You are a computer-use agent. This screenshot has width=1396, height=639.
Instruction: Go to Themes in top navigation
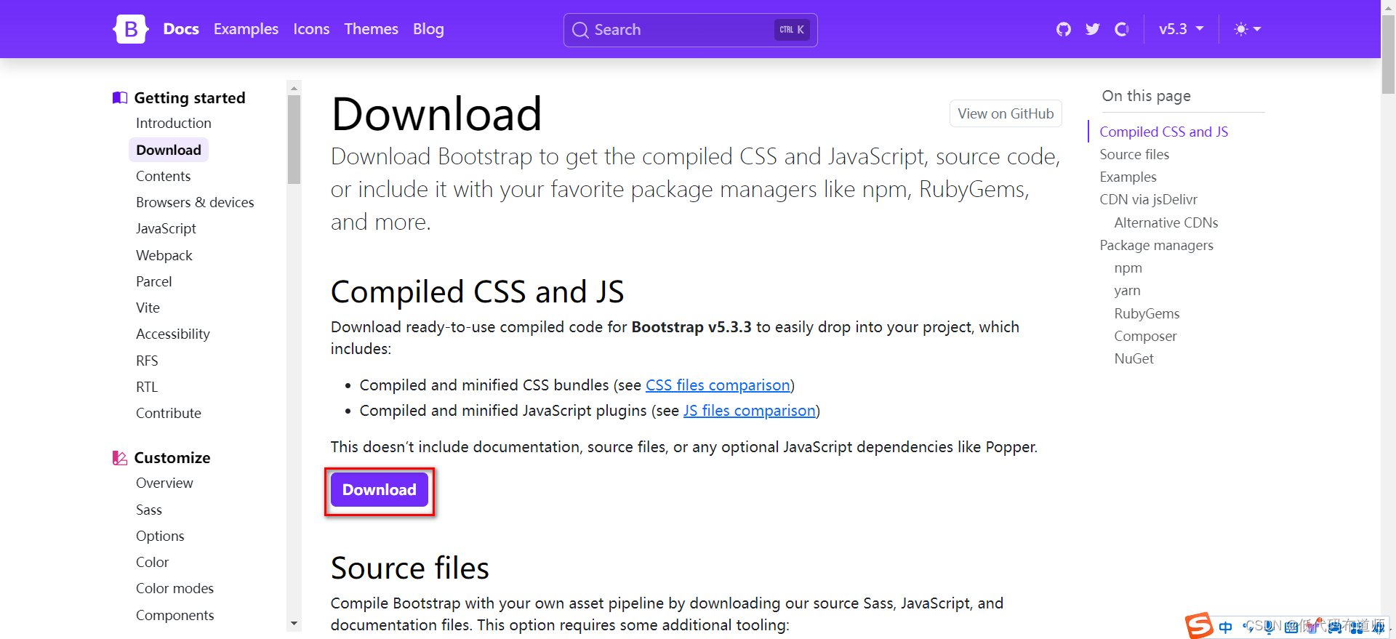coord(371,29)
